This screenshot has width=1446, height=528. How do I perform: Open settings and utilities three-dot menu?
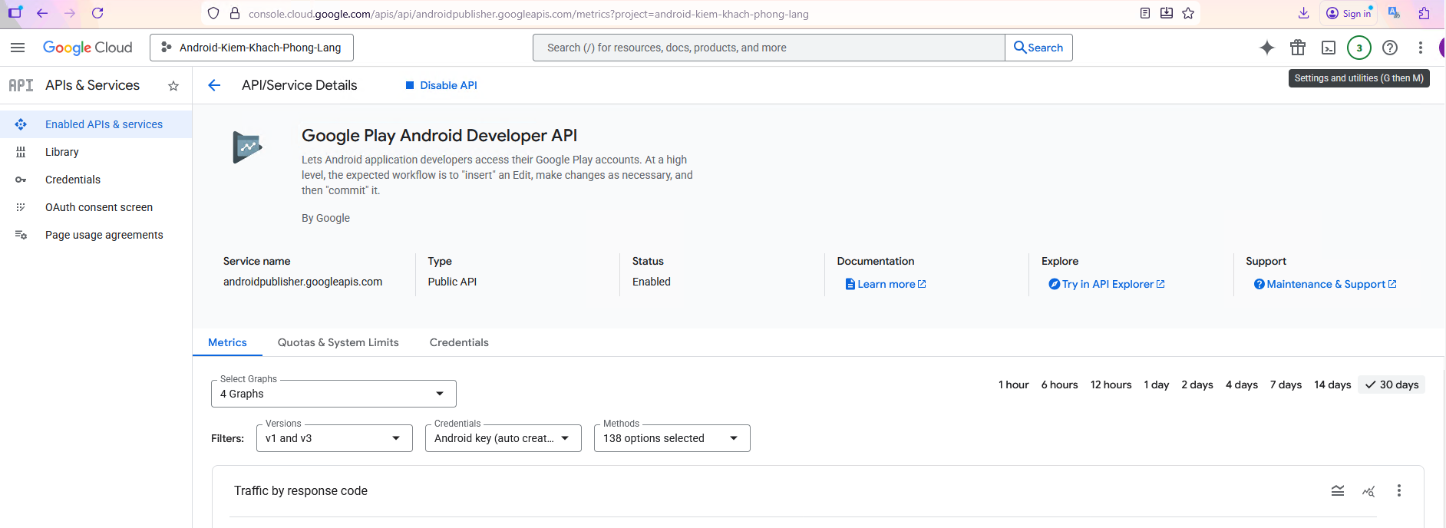pos(1421,48)
